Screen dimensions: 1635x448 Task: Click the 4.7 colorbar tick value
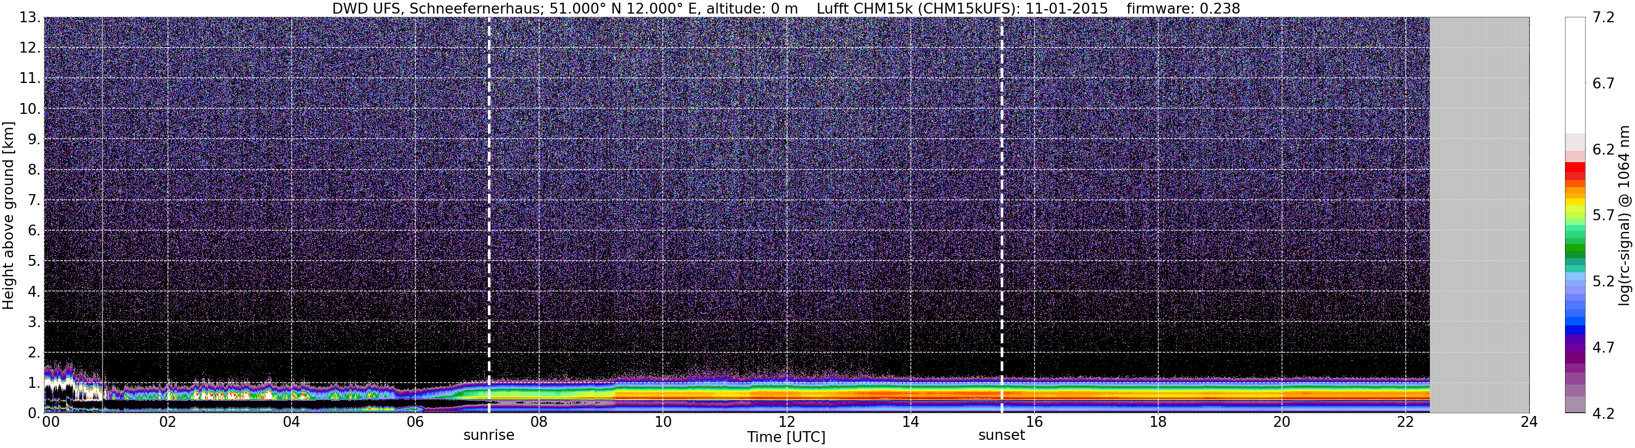click(1602, 348)
